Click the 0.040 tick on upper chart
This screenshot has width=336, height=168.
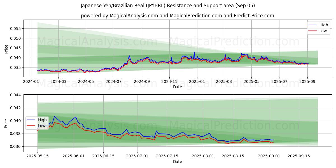(x=16, y=58)
